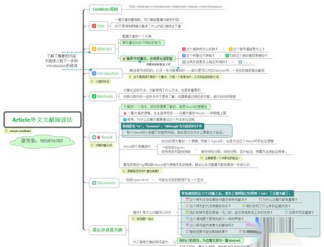324x247 pixels.
Task: Collapse the Title node branch handle
Action: tap(110, 26)
